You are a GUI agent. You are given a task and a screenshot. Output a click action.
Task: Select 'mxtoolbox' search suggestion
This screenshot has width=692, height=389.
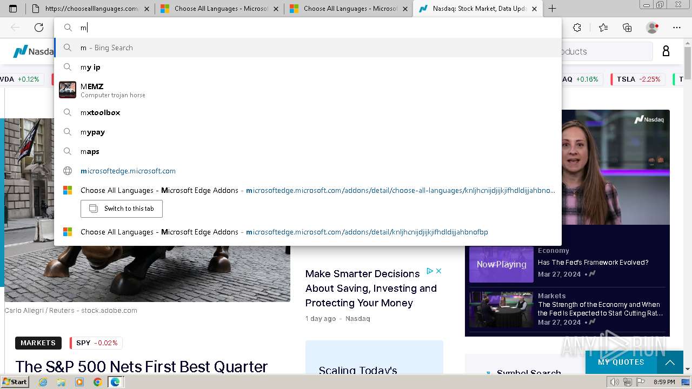(x=308, y=112)
